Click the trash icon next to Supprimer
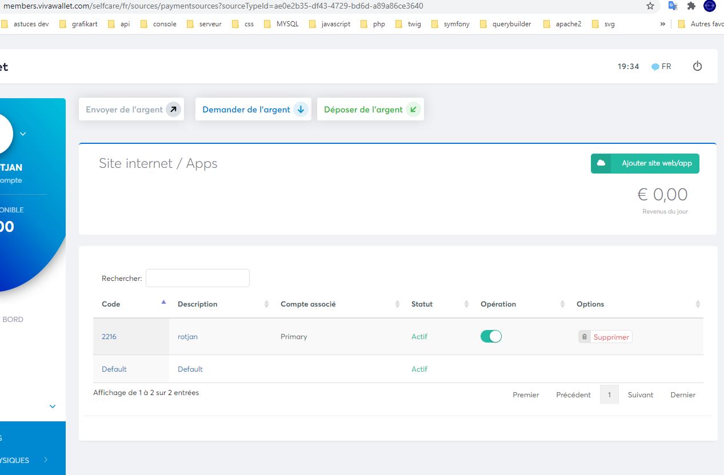The height and width of the screenshot is (475, 724). pos(584,336)
